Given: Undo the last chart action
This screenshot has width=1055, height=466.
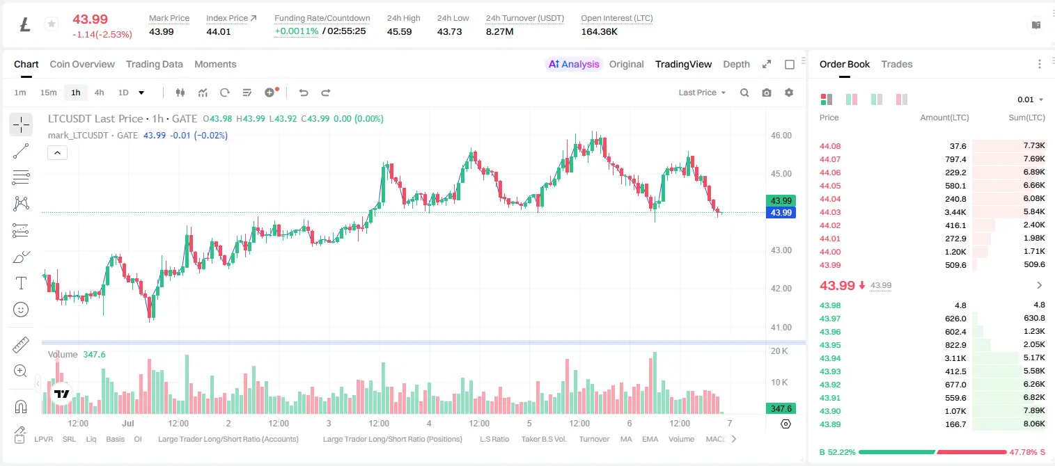Looking at the screenshot, I should (x=303, y=93).
